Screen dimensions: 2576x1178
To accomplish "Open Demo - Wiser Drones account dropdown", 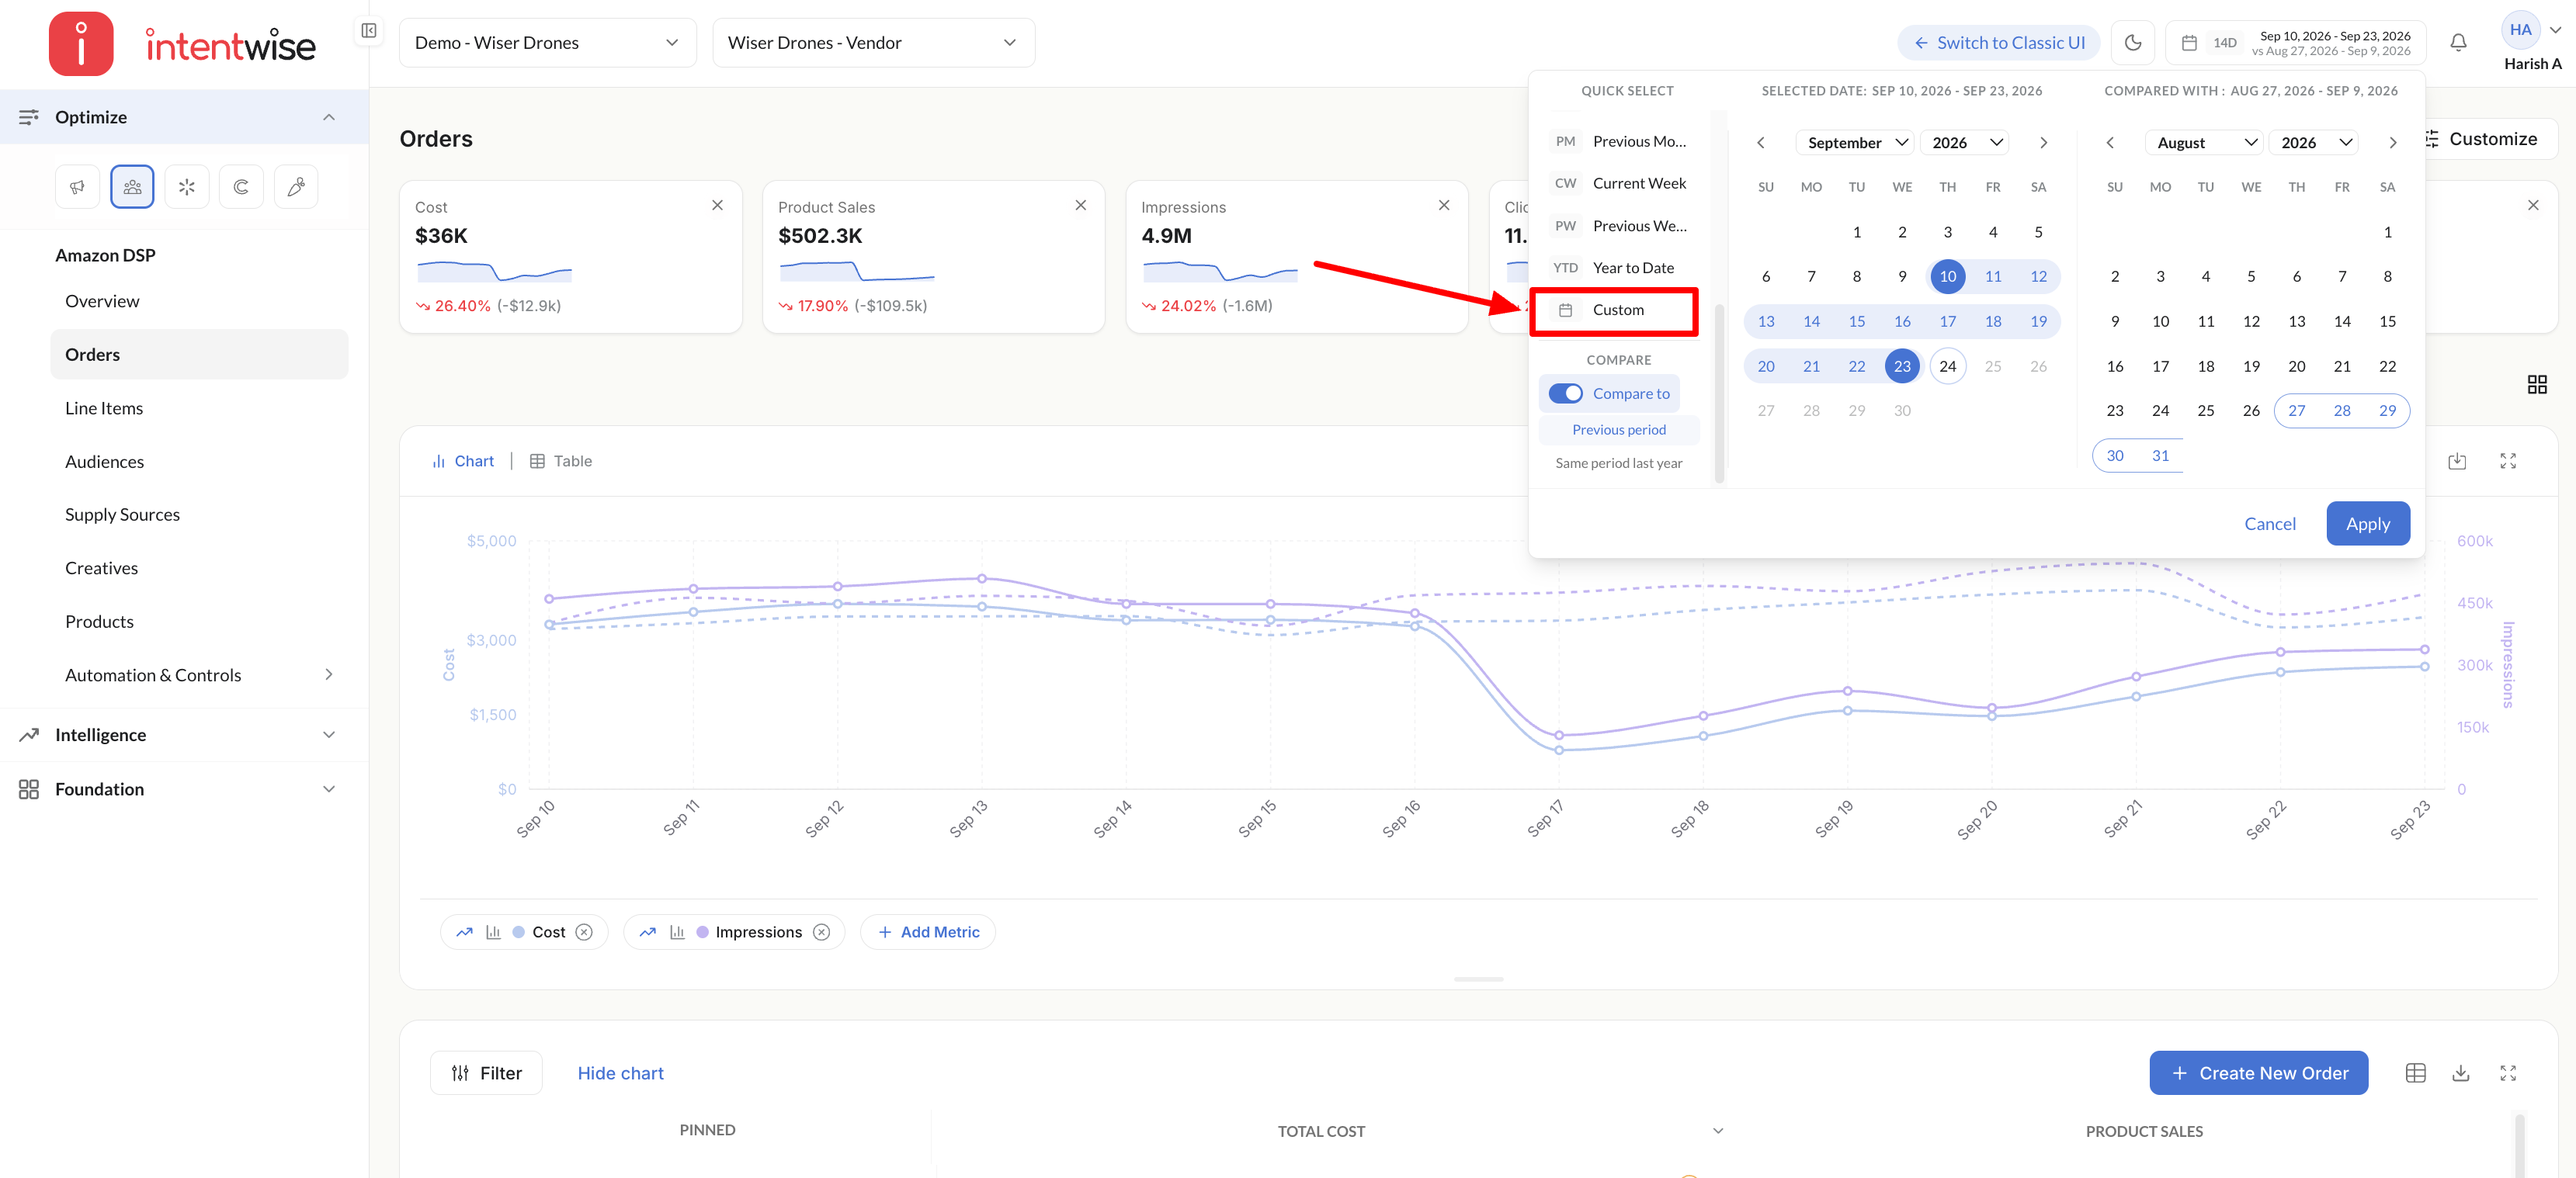I will click(x=547, y=43).
